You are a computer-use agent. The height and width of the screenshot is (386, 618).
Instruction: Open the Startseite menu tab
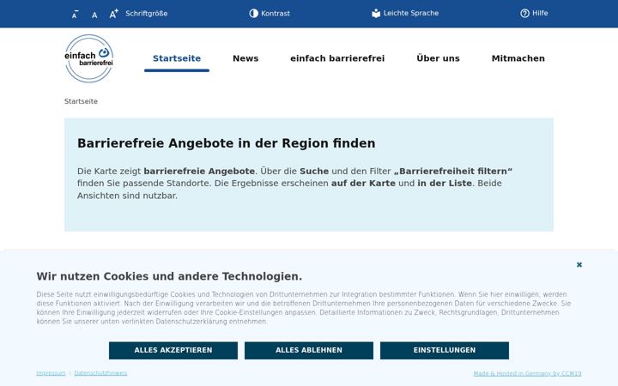(x=177, y=58)
